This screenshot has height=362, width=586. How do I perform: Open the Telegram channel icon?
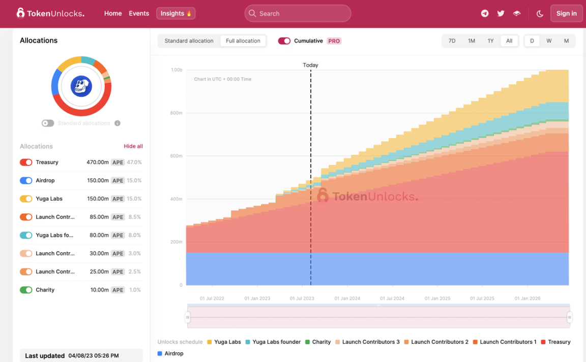click(485, 13)
